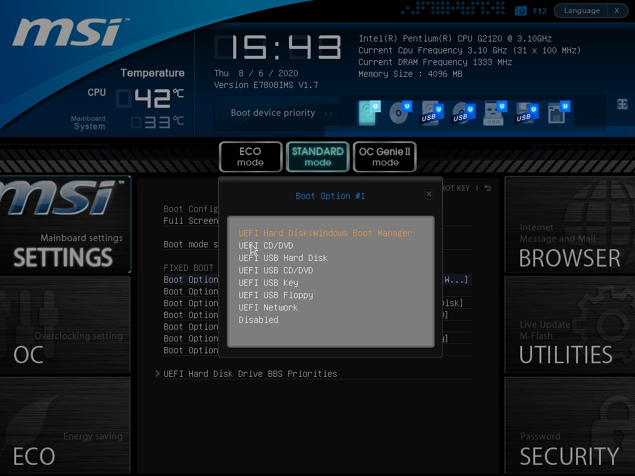Switch to ECO mode
Screen dimensions: 635x476
pyautogui.click(x=251, y=157)
